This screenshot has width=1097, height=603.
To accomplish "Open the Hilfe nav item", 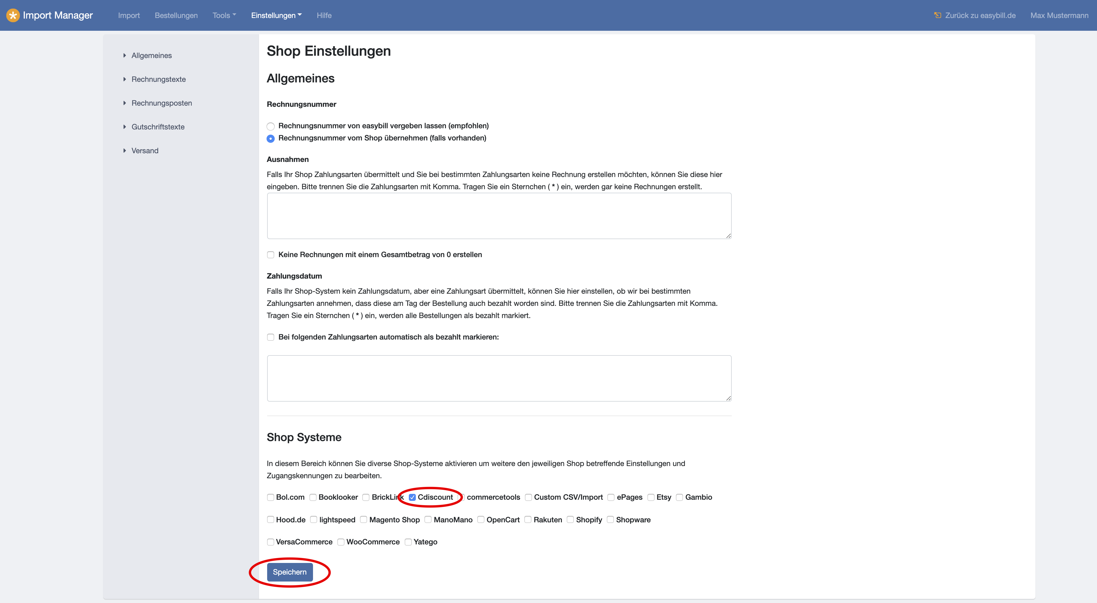I will tap(324, 15).
